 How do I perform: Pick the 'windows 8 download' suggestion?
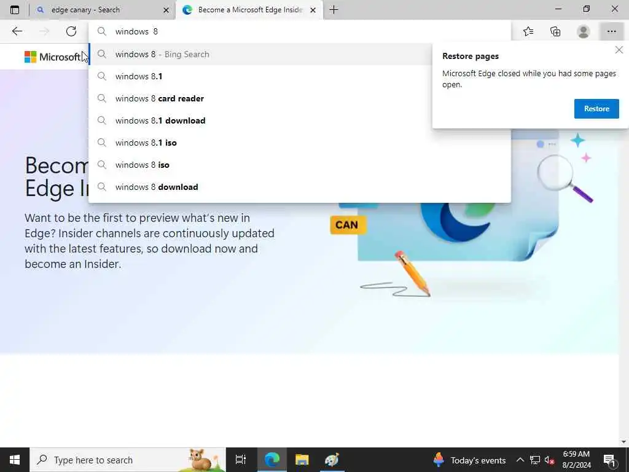click(x=300, y=187)
